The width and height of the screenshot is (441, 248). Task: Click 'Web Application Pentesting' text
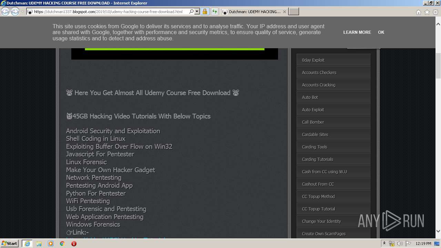coord(105,217)
